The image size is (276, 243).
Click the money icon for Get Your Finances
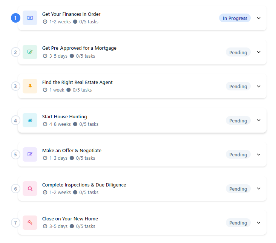click(30, 18)
